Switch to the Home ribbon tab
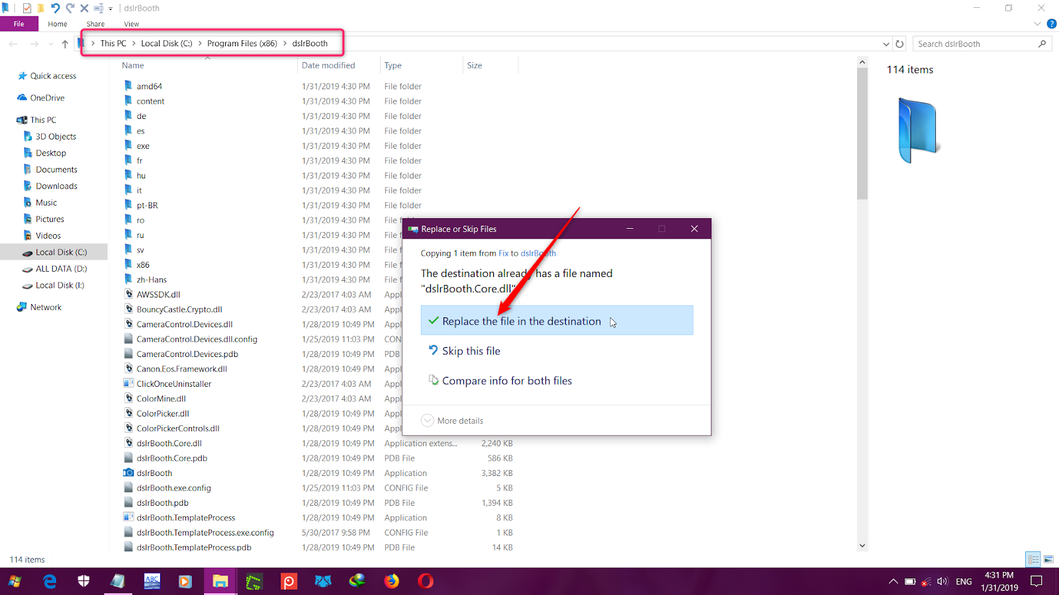This screenshot has height=595, width=1059. (58, 24)
